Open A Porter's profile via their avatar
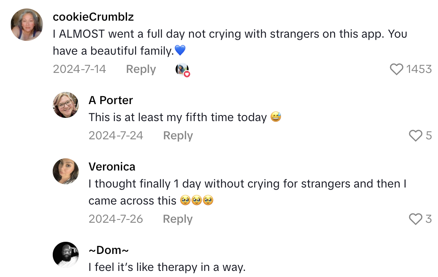Viewport: 438px width, 277px height. [66, 105]
